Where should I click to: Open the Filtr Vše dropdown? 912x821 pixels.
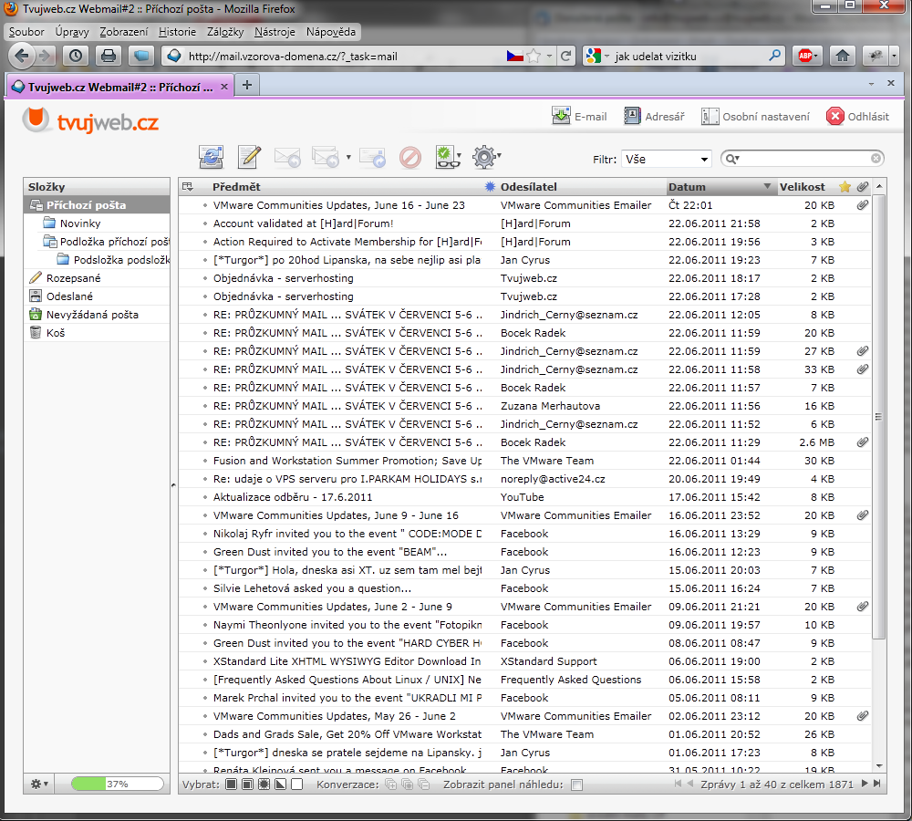point(666,159)
